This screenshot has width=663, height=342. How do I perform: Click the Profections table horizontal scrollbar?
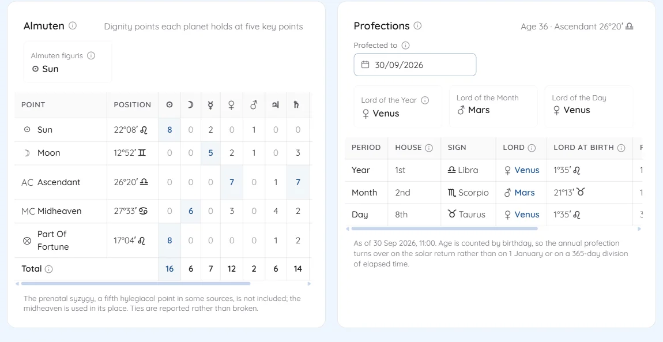(x=444, y=229)
